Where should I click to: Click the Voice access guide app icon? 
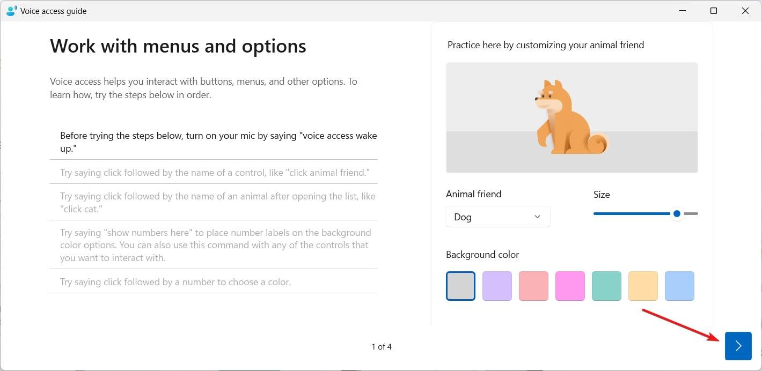(11, 11)
